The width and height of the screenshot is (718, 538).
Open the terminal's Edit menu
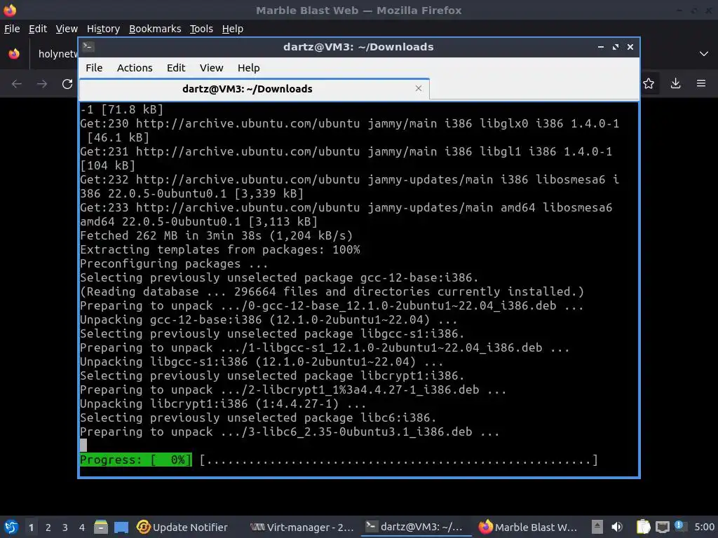[176, 68]
